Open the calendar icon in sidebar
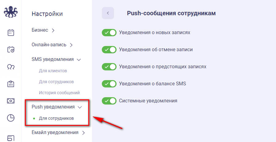The width and height of the screenshot is (276, 142). coord(11,32)
